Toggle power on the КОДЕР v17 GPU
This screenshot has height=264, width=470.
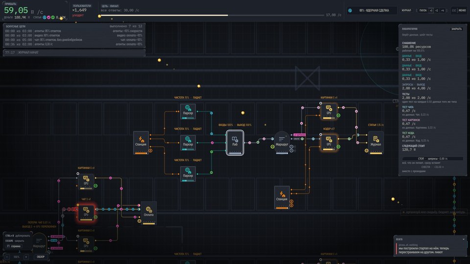[338, 147]
